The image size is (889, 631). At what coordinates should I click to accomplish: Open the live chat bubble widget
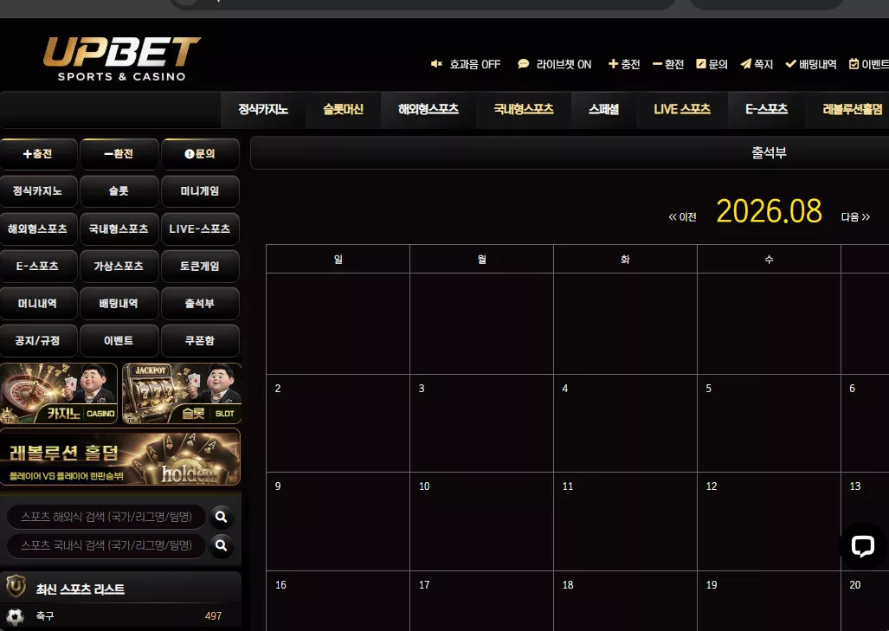(862, 546)
